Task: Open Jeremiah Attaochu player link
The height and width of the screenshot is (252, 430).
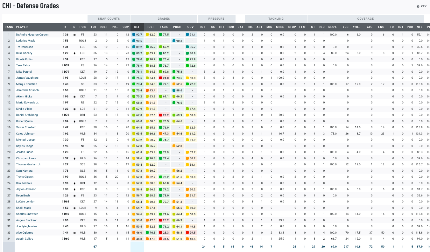Action: 28,90
